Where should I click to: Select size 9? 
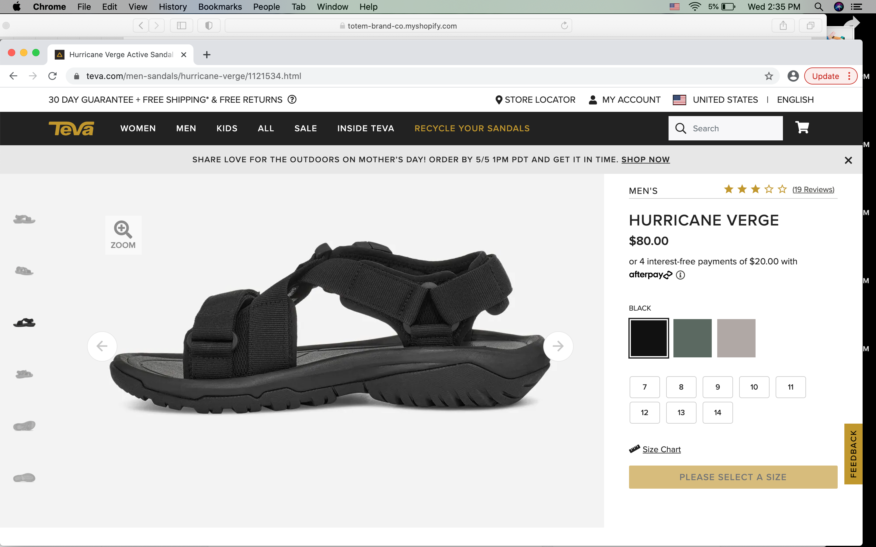[x=718, y=387]
